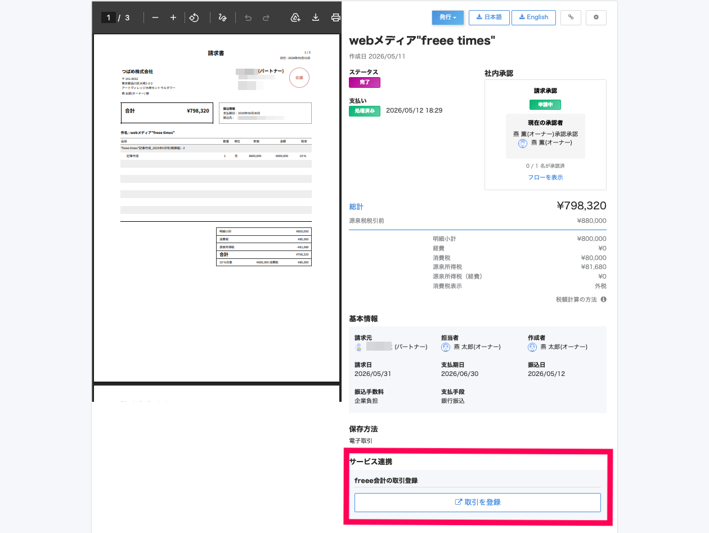This screenshot has height=533, width=709.
Task: Open the 発行 dropdown menu
Action: point(448,17)
